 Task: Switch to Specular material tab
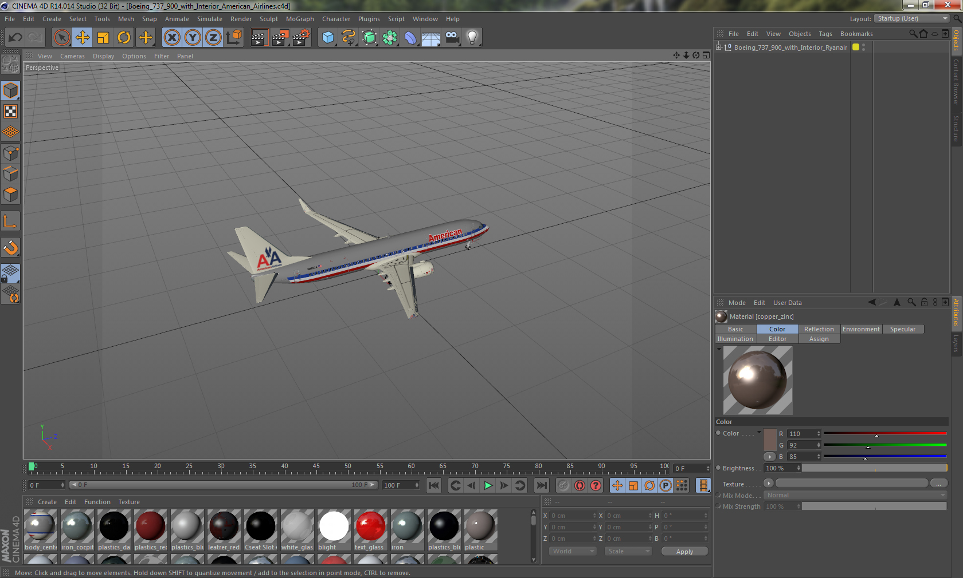[903, 329]
